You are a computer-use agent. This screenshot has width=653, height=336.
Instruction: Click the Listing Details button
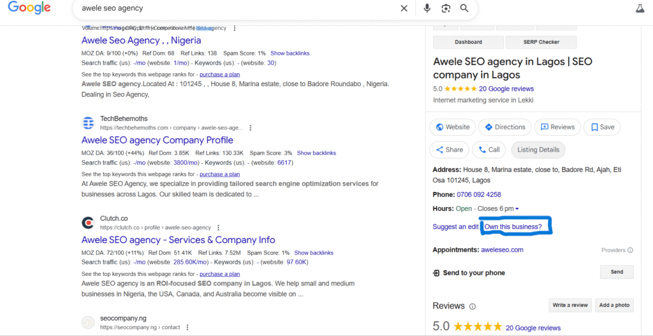[538, 150]
